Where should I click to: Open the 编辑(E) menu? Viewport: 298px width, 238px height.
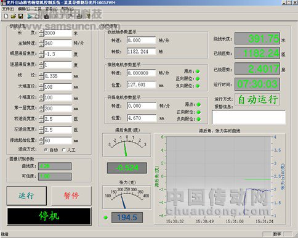pos(24,9)
